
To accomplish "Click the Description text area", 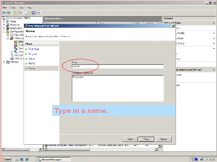I will [117, 88].
